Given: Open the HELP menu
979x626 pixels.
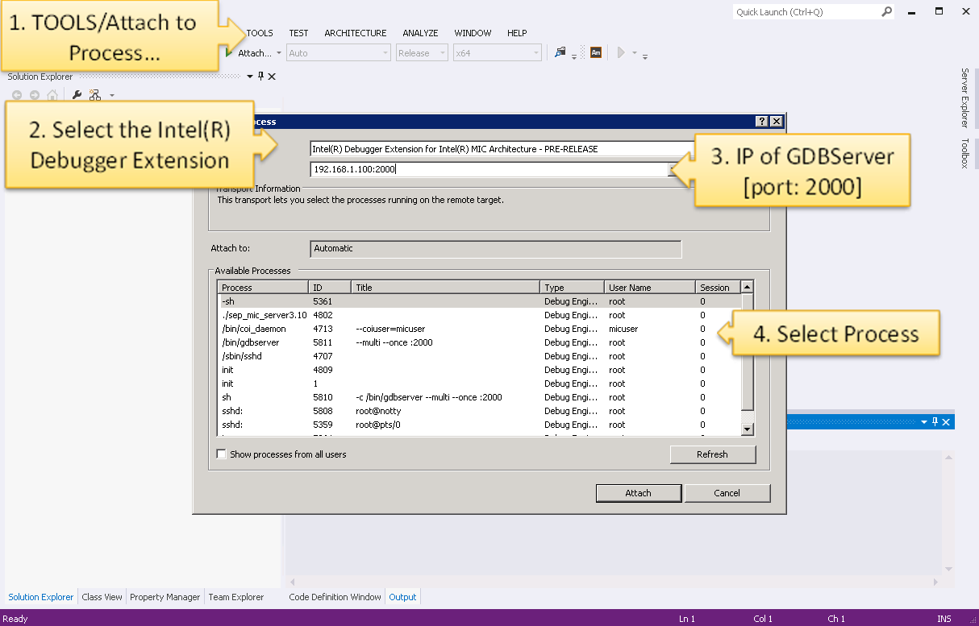Looking at the screenshot, I should click(x=517, y=33).
